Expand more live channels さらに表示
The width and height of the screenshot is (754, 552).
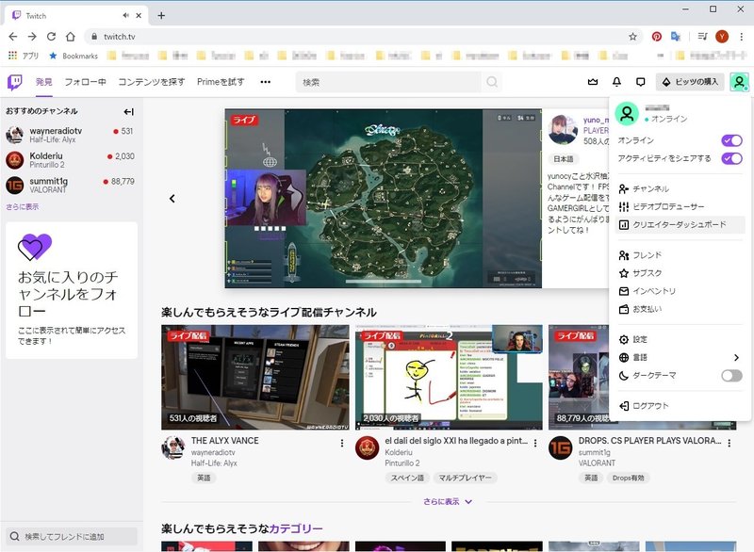click(x=448, y=501)
